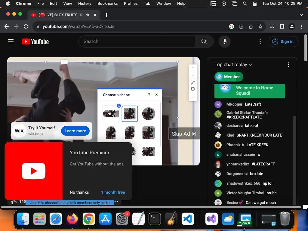
Task: Click chat panel scrollbar
Action: 294,160
